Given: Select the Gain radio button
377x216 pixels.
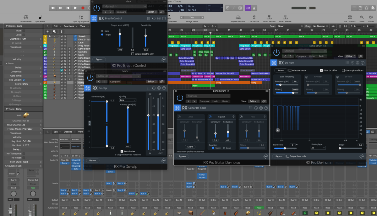Looking at the screenshot, I should pos(102,31).
